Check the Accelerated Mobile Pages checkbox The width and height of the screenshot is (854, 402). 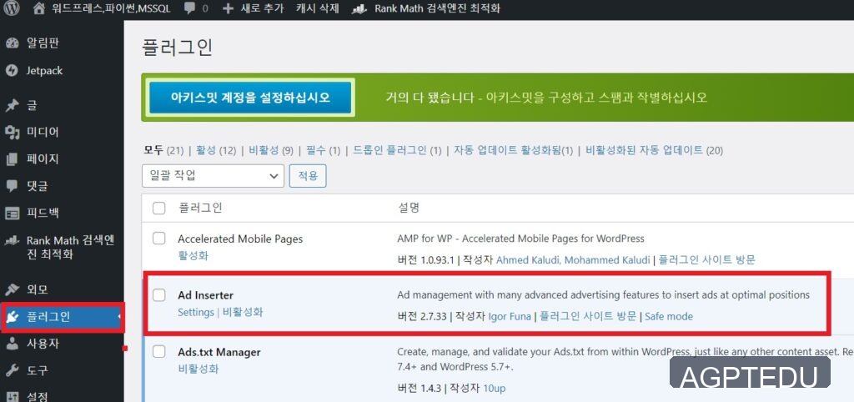159,239
